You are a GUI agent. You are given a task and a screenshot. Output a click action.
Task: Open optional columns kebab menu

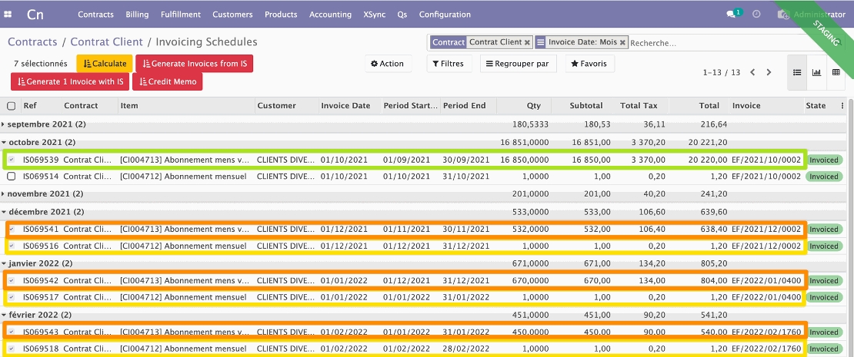pyautogui.click(x=842, y=106)
